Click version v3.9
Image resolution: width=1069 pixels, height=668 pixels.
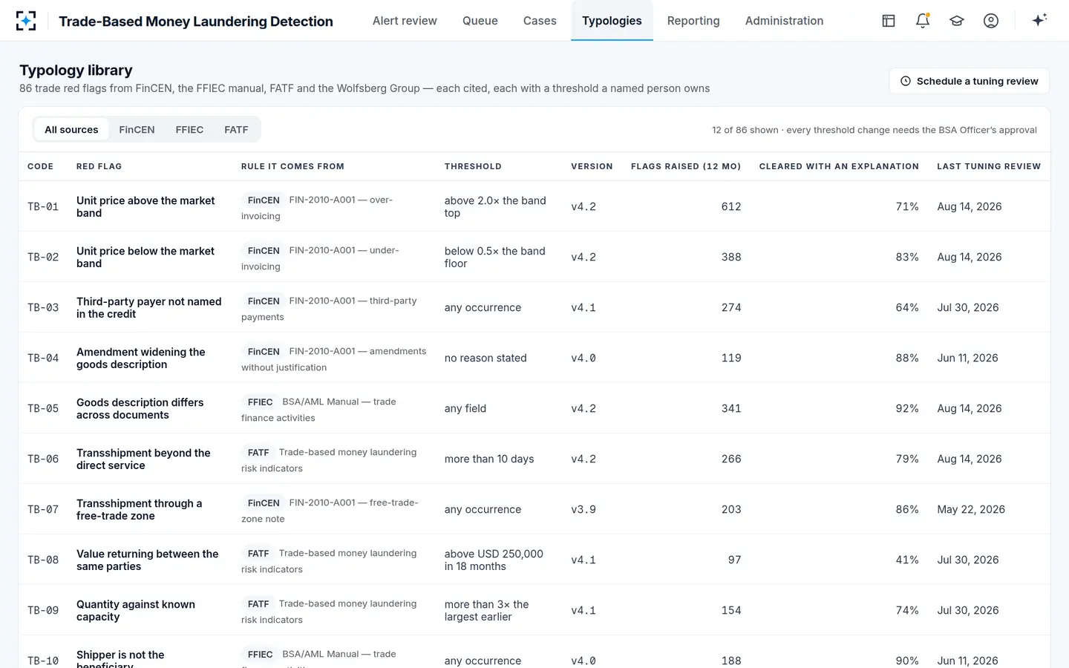583,510
